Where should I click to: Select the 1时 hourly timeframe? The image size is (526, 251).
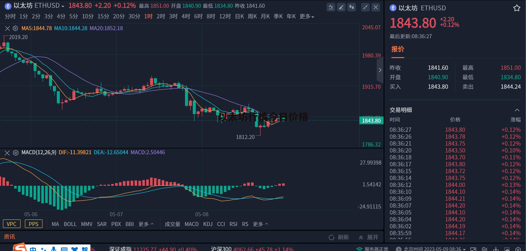pyautogui.click(x=148, y=16)
